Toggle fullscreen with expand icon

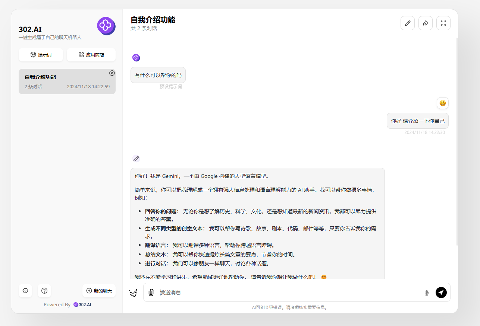coord(443,23)
